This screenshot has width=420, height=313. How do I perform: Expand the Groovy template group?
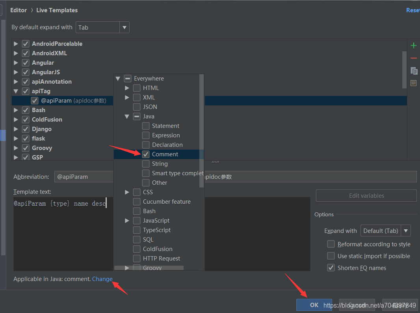[x=16, y=148]
